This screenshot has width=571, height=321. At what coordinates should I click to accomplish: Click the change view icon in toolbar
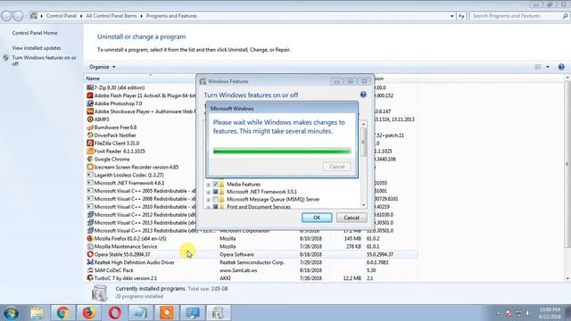click(x=538, y=67)
